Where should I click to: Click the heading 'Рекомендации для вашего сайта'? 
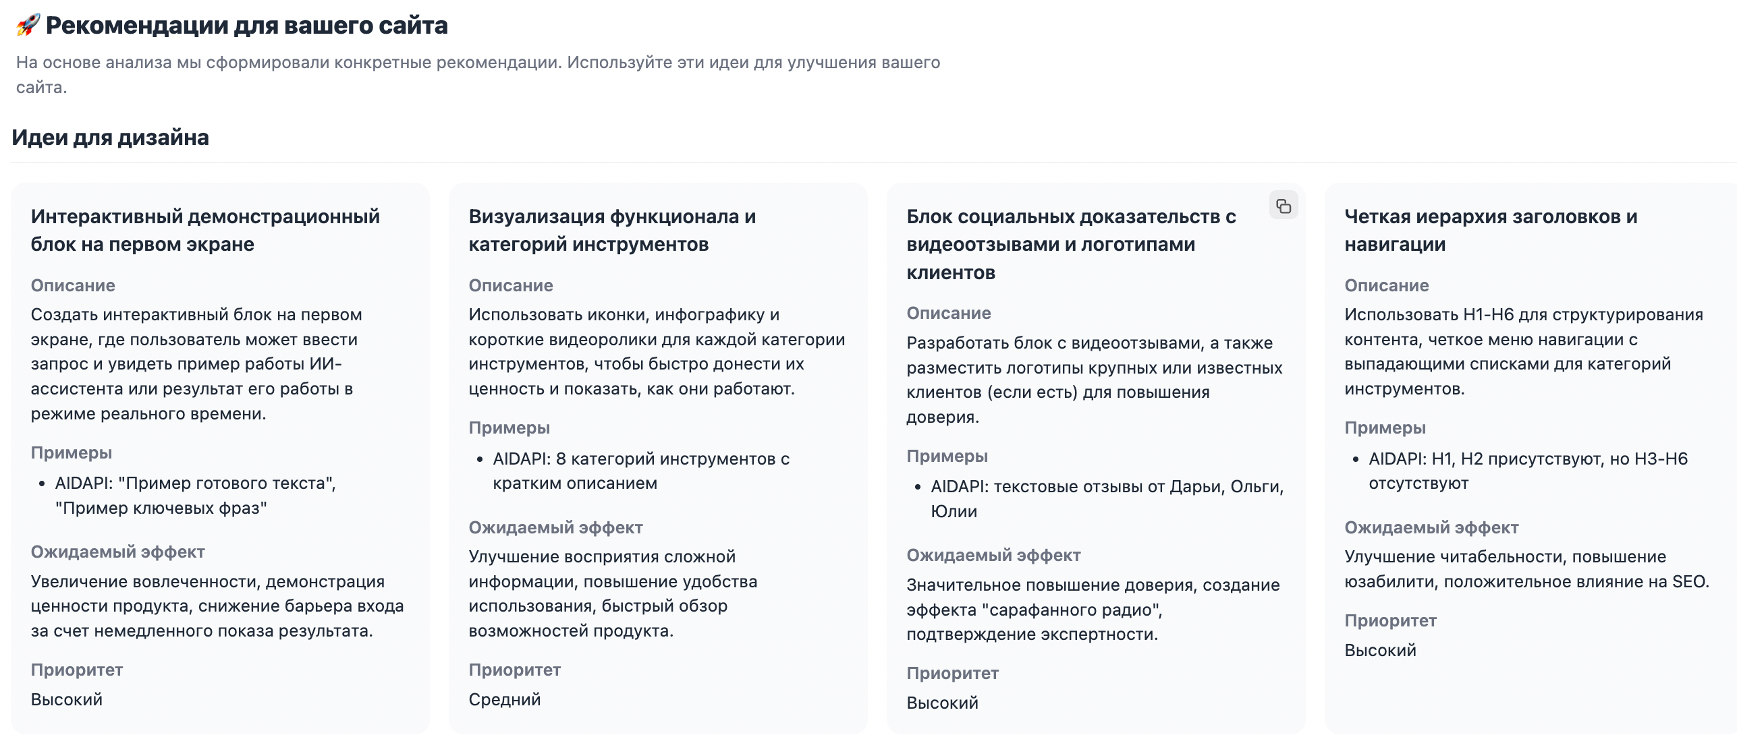click(x=246, y=26)
